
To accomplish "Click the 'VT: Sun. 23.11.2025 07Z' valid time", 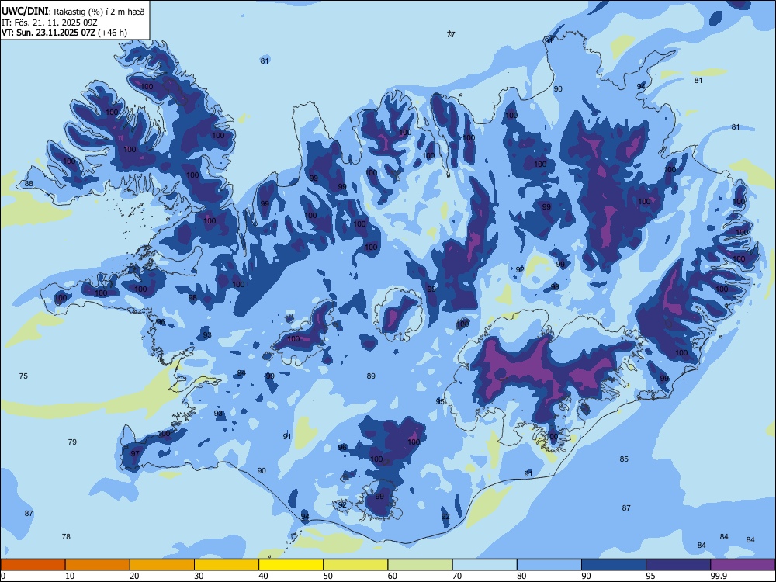I will (48, 33).
